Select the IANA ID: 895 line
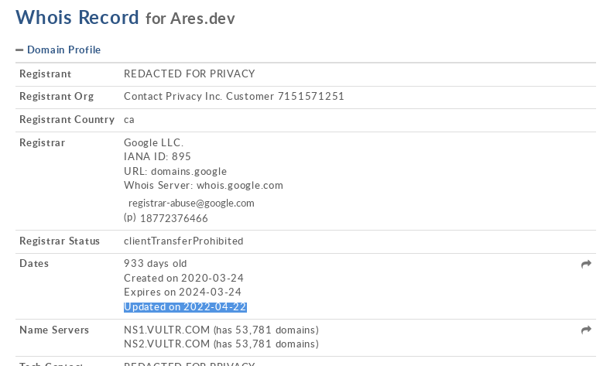This screenshot has height=366, width=610. [x=157, y=157]
